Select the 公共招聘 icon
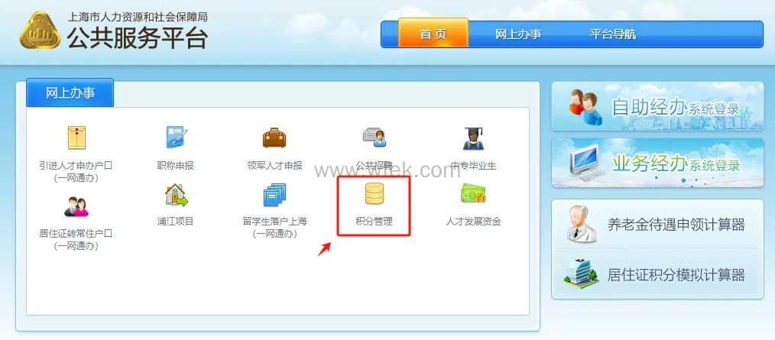The image size is (775, 340). tap(375, 138)
